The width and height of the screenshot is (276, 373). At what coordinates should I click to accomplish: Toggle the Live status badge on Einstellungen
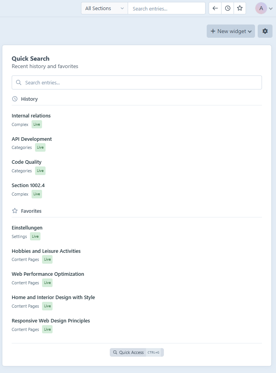tap(35, 236)
